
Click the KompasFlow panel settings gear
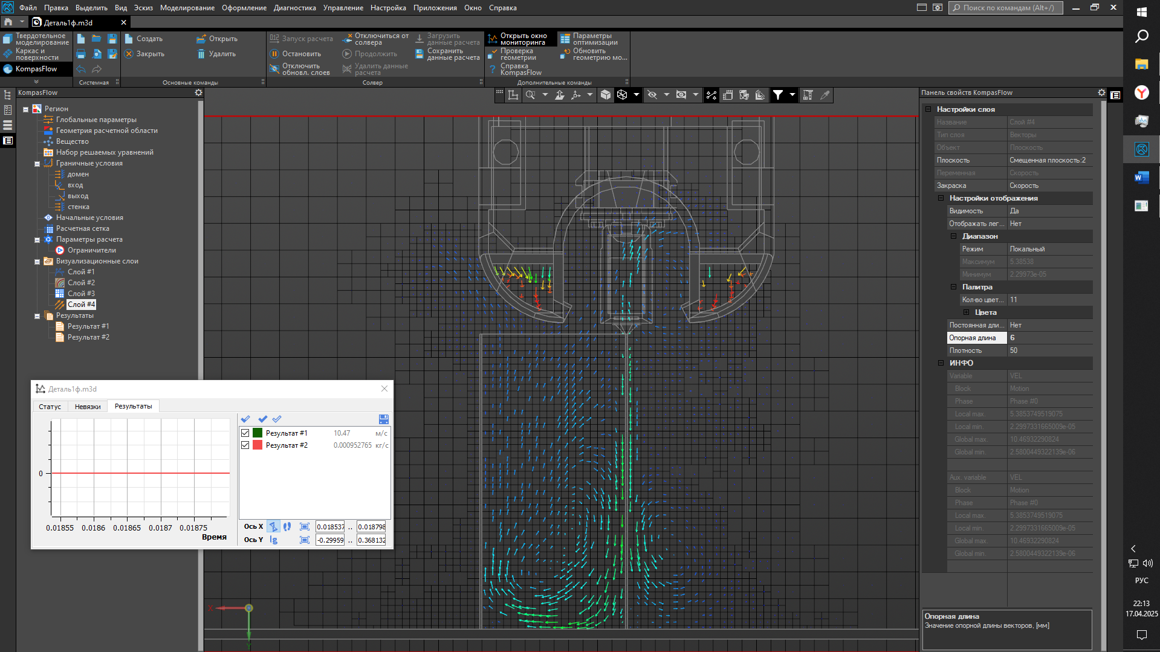198,92
